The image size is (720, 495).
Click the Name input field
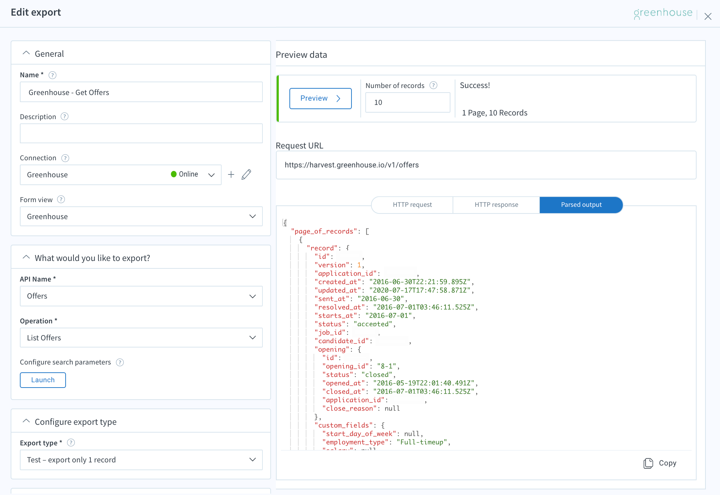point(141,92)
